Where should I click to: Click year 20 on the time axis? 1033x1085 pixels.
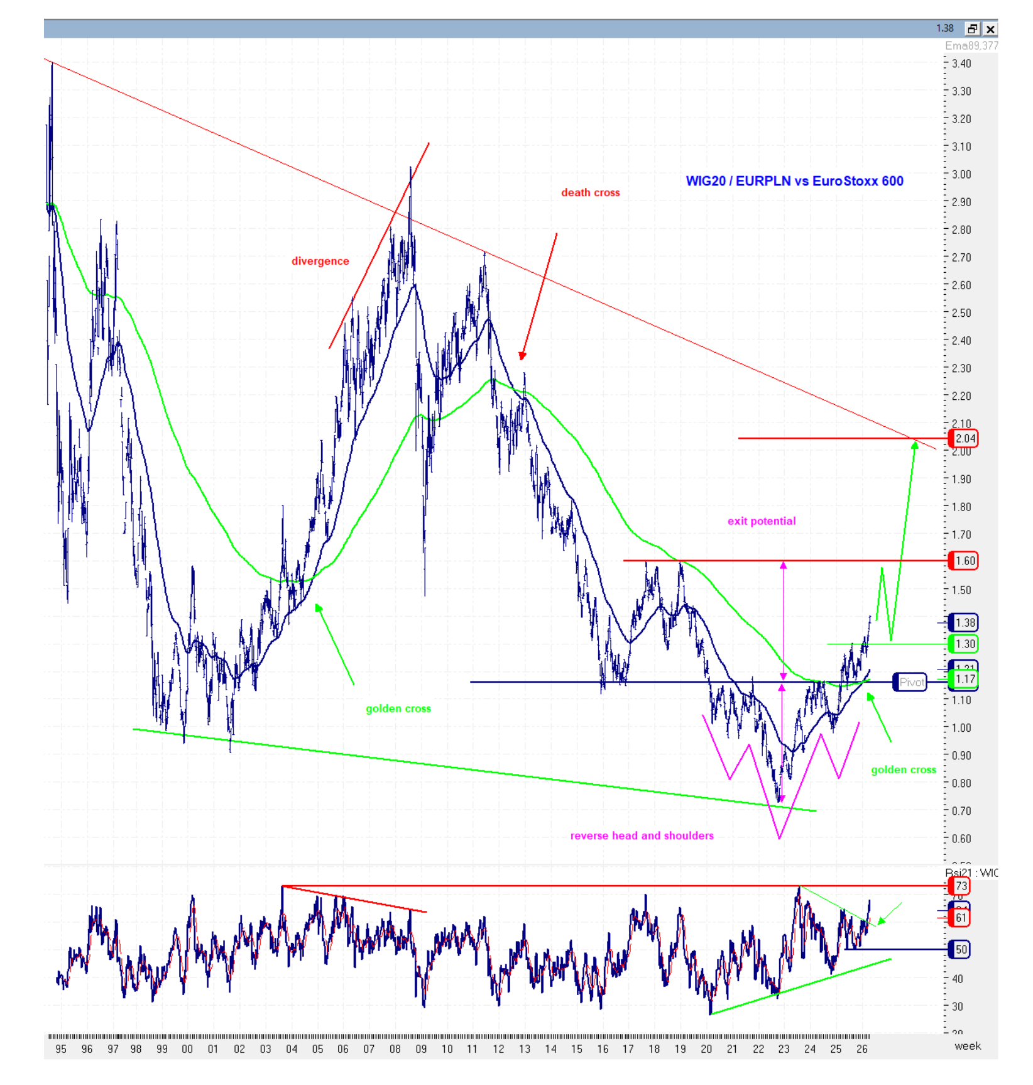[x=706, y=1049]
